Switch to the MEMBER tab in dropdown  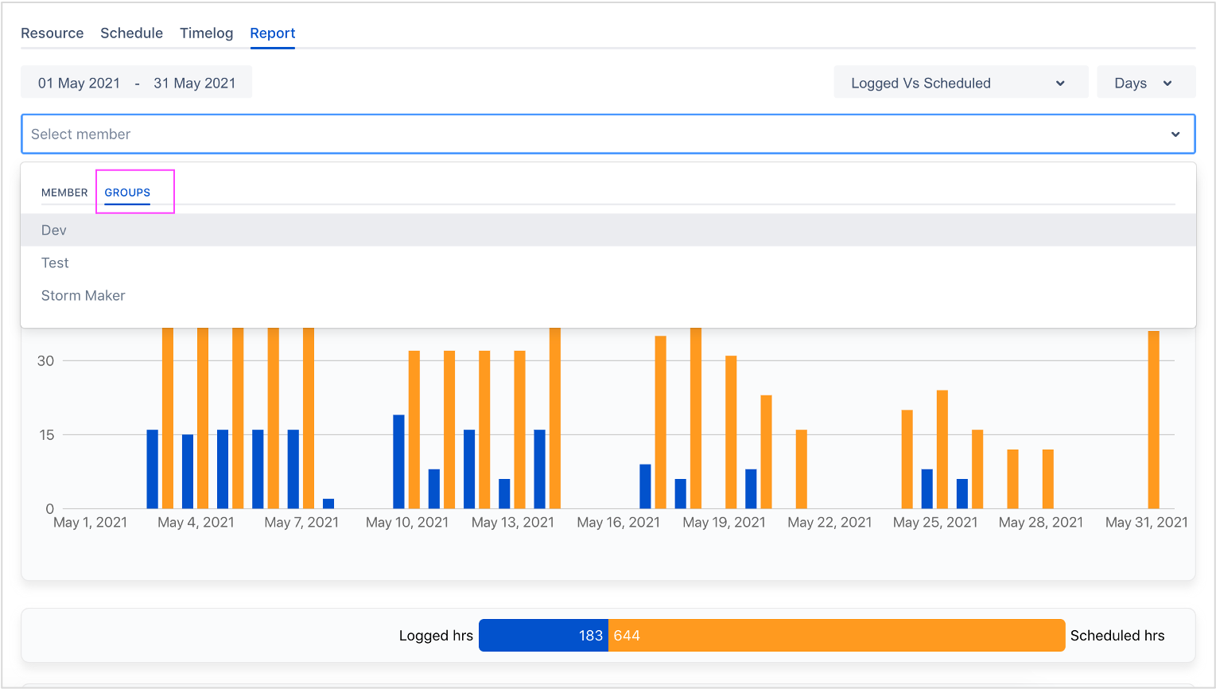pyautogui.click(x=64, y=193)
